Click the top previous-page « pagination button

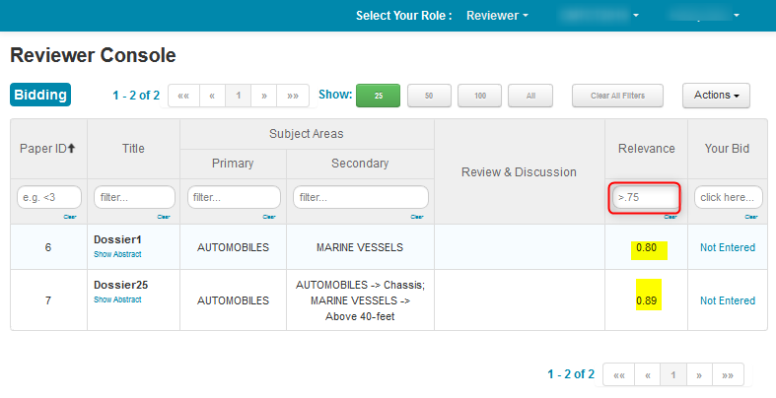point(212,96)
